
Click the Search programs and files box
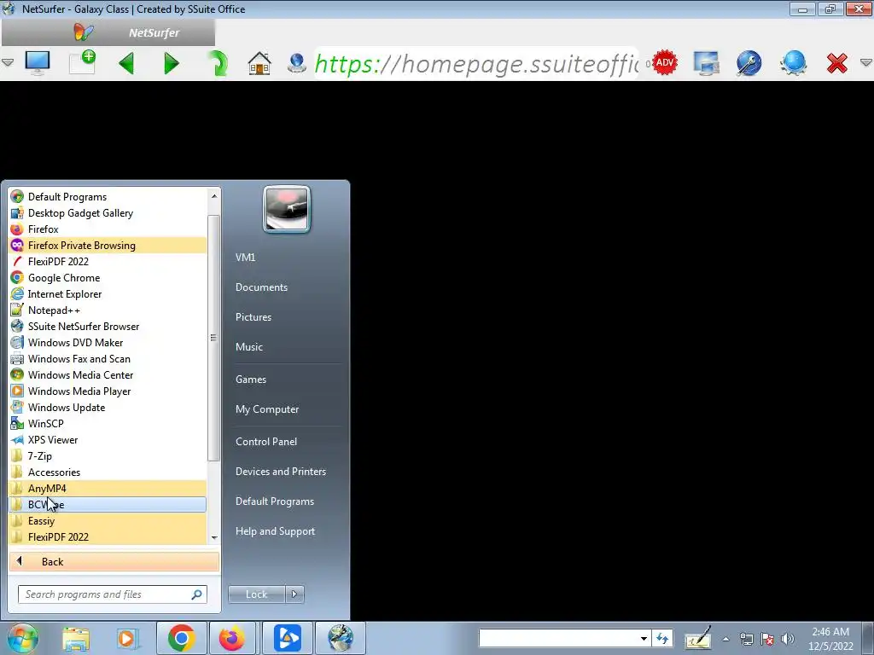pyautogui.click(x=112, y=594)
